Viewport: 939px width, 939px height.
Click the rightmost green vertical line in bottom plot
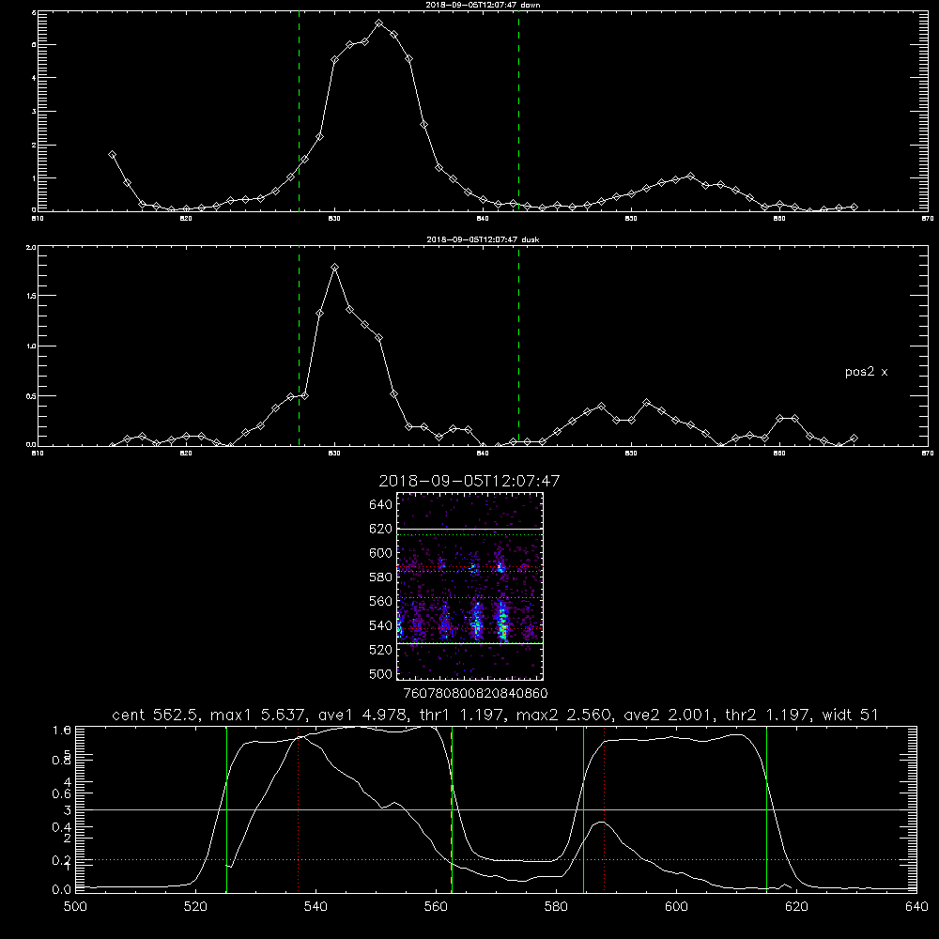click(x=766, y=808)
